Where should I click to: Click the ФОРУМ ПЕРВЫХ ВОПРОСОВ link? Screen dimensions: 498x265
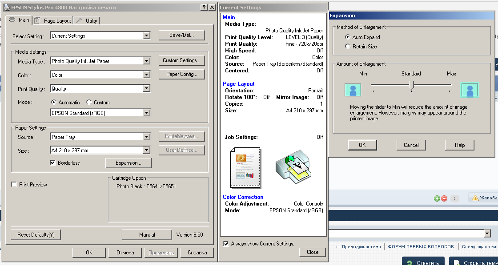422,247
